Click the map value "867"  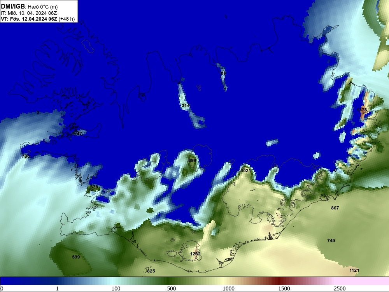(335, 208)
